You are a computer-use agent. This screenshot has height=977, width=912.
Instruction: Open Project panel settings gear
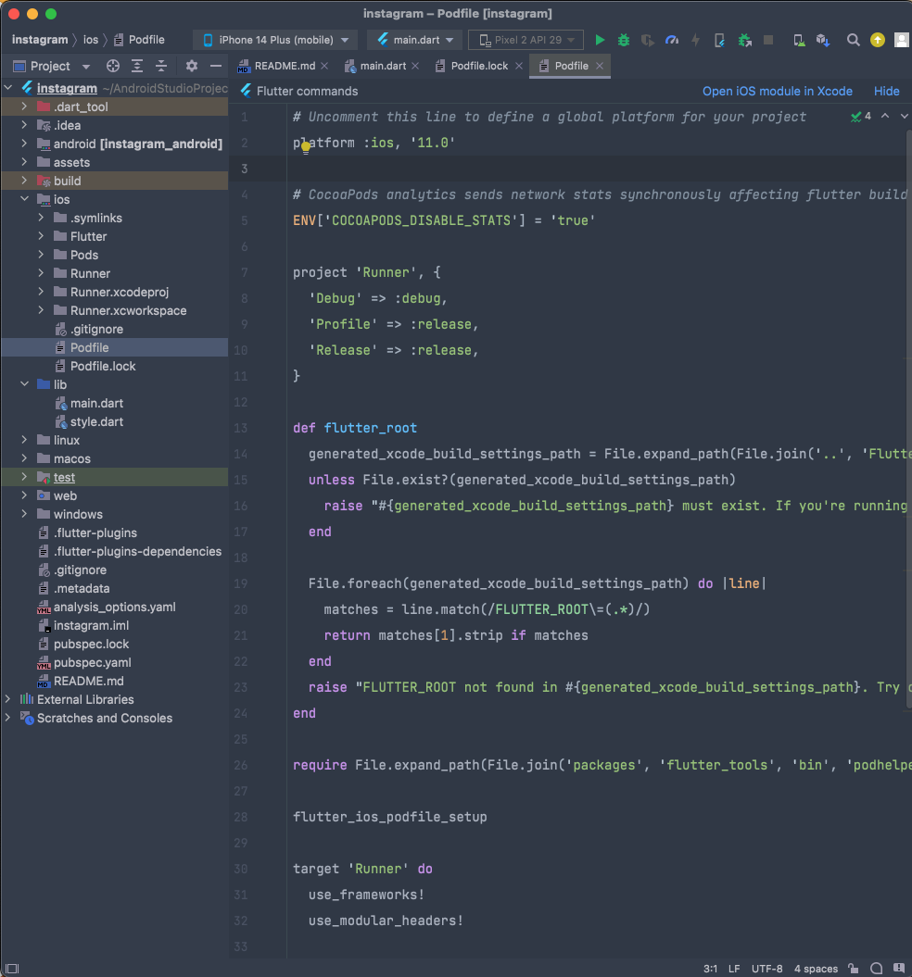(x=192, y=66)
